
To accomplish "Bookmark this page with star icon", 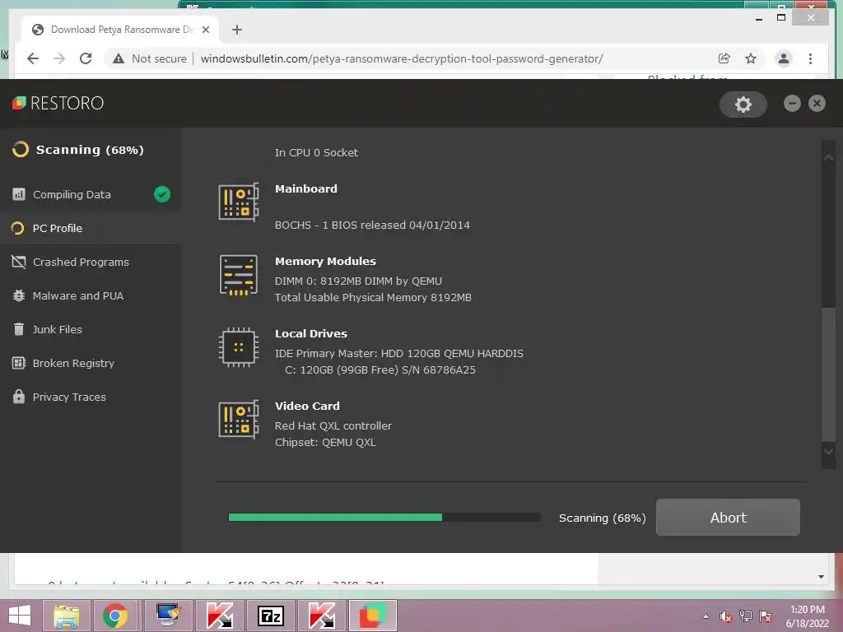I will [x=751, y=58].
